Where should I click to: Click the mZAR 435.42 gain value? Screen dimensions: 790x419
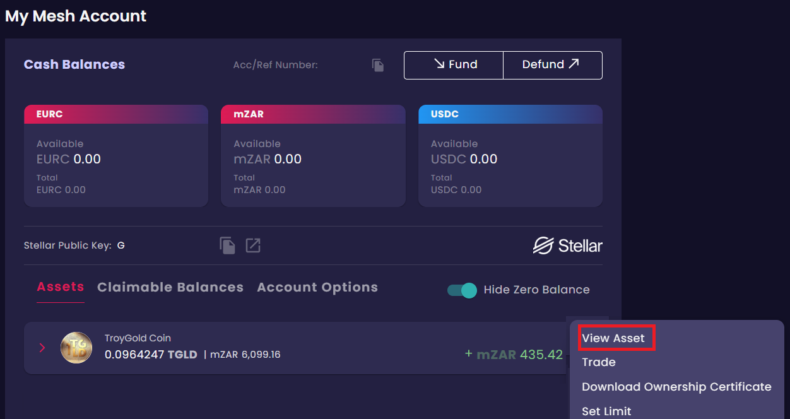(x=519, y=355)
